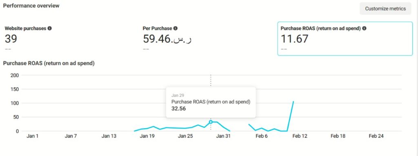Open Customize metrics button
The image size is (418, 156).
[385, 9]
